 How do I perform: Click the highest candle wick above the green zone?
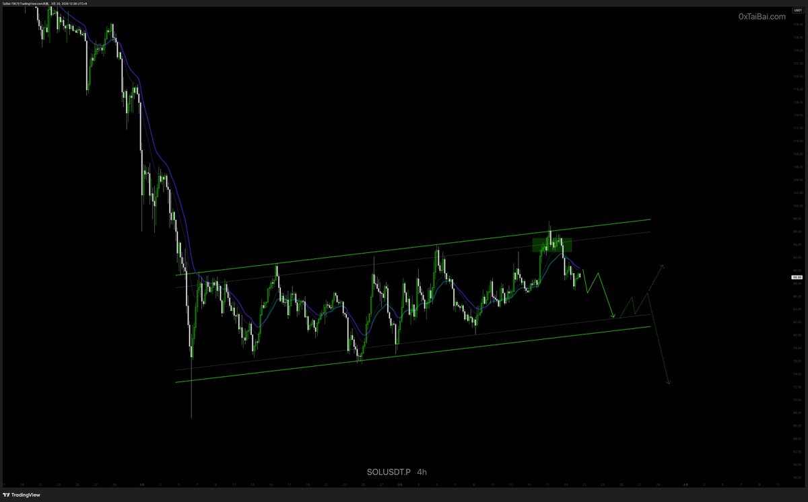tap(550, 229)
